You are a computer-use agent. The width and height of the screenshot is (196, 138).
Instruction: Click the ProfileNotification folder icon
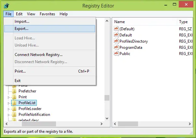pos(14,115)
